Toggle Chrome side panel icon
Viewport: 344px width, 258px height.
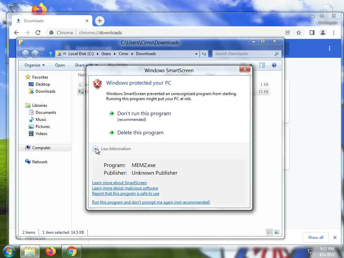[312, 33]
